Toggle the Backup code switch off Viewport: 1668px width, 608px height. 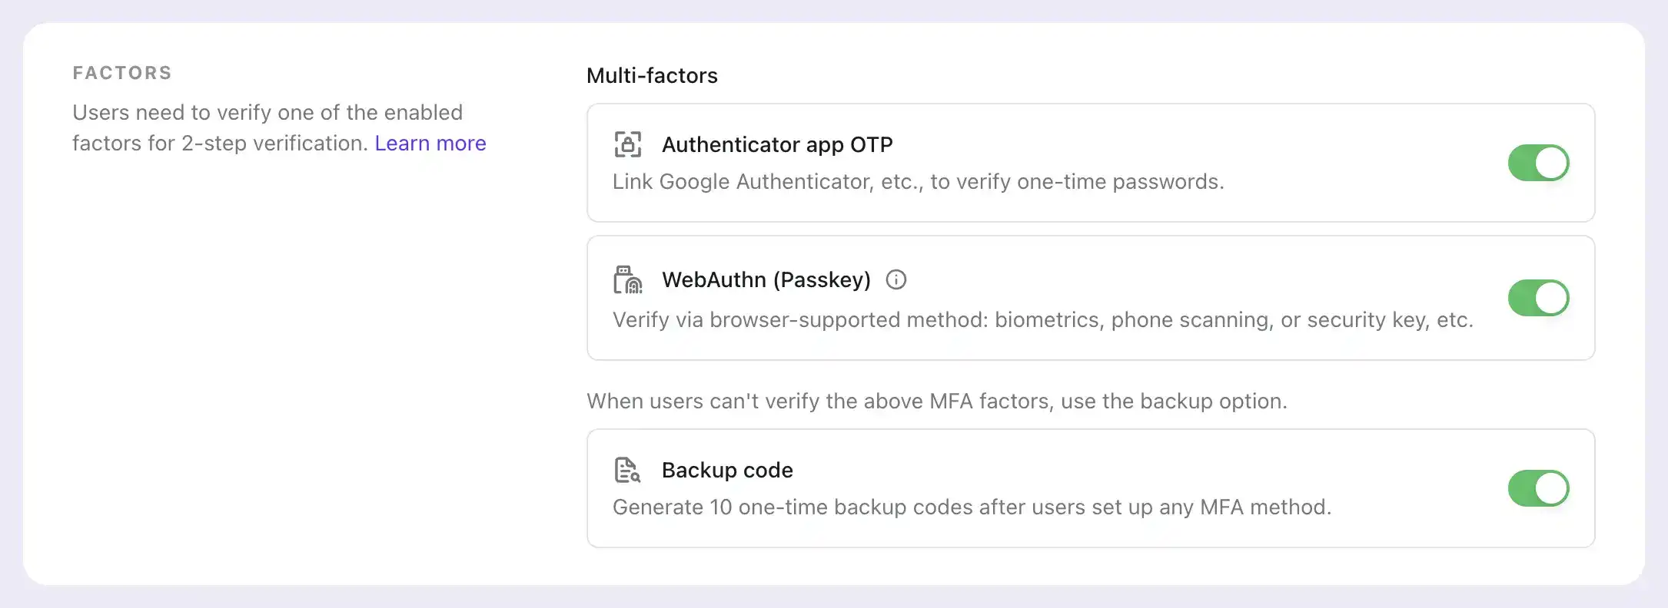[1538, 488]
